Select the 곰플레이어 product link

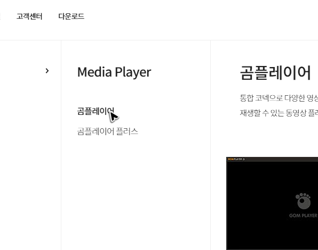click(96, 111)
